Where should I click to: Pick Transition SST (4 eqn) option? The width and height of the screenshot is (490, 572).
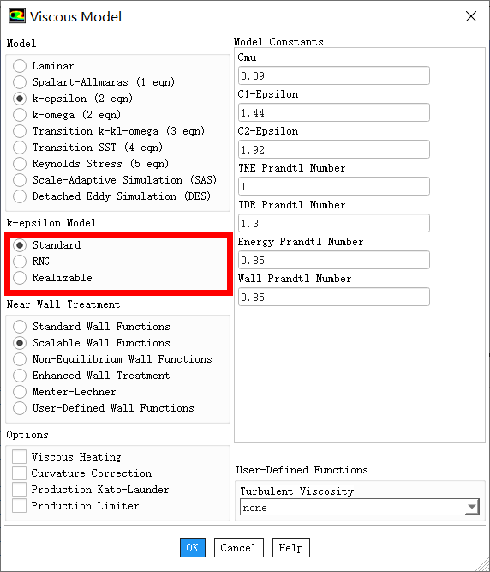(20, 148)
